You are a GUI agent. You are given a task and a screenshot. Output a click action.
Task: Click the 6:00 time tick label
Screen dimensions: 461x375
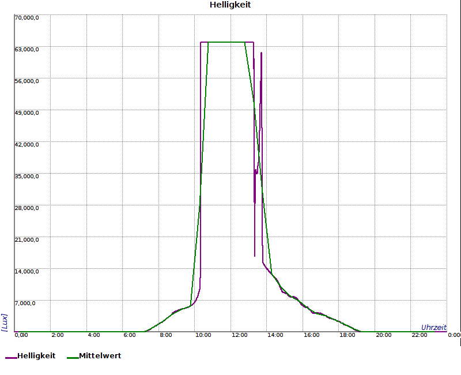(130, 335)
